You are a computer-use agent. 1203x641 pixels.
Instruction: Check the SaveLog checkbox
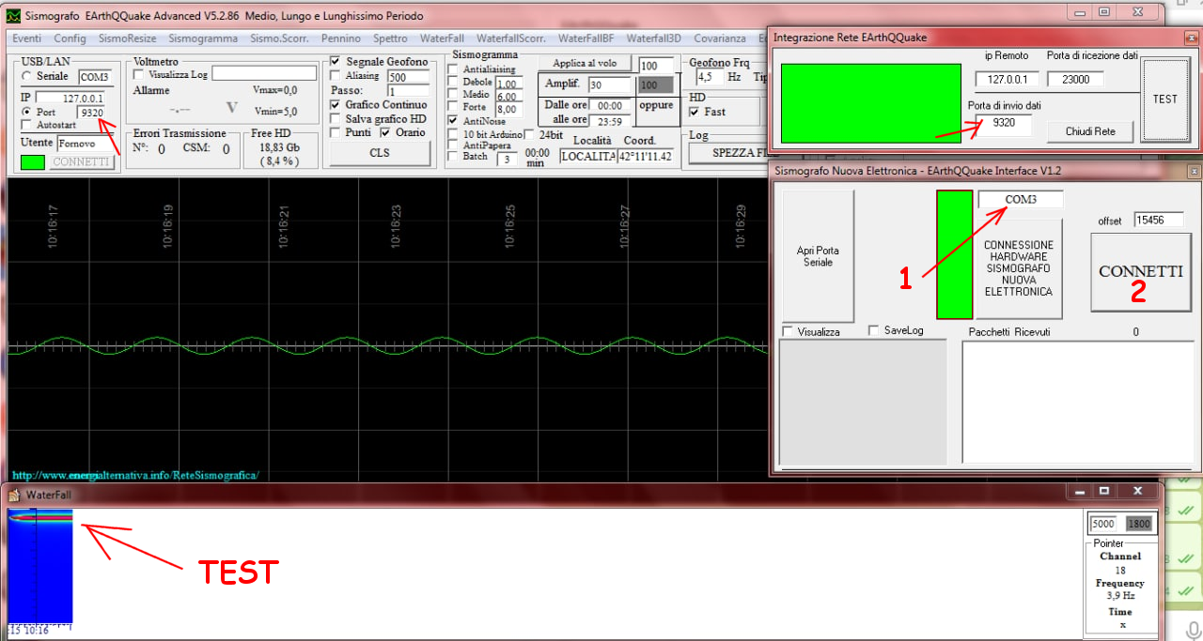click(874, 330)
